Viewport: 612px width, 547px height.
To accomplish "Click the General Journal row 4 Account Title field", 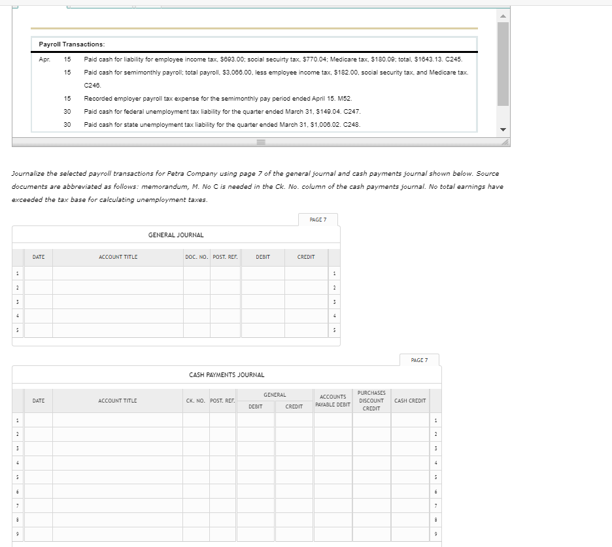I will [118, 316].
